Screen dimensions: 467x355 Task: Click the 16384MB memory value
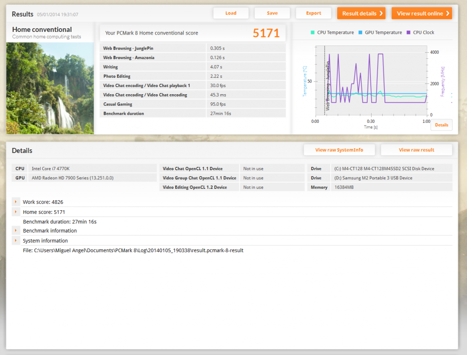click(x=344, y=188)
